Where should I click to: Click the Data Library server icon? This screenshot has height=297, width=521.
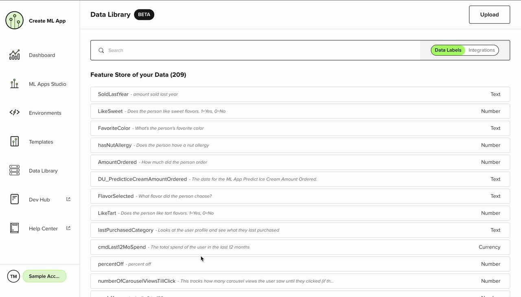[x=15, y=171]
